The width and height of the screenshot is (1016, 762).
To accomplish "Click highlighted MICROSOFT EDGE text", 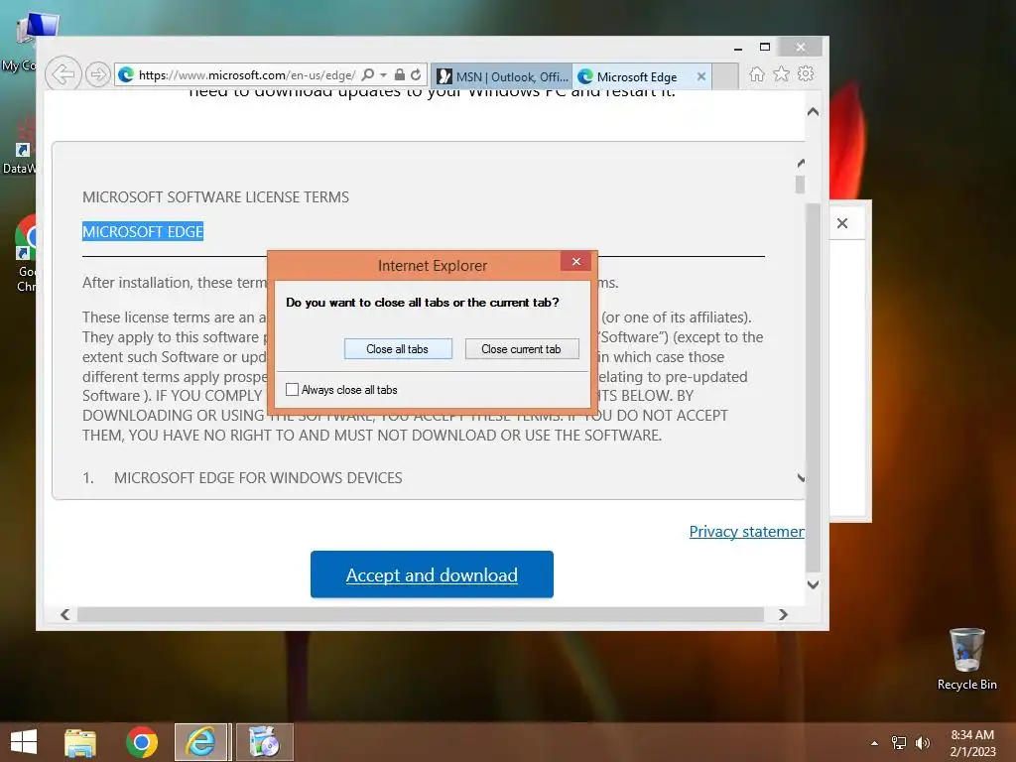I will (x=143, y=231).
